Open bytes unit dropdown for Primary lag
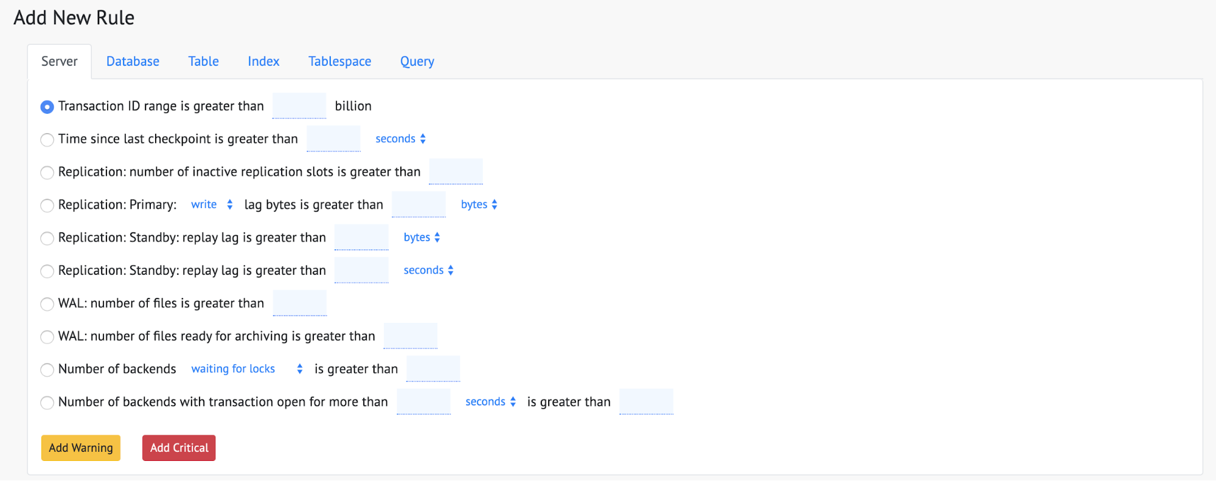Image resolution: width=1216 pixels, height=481 pixels. coord(479,204)
